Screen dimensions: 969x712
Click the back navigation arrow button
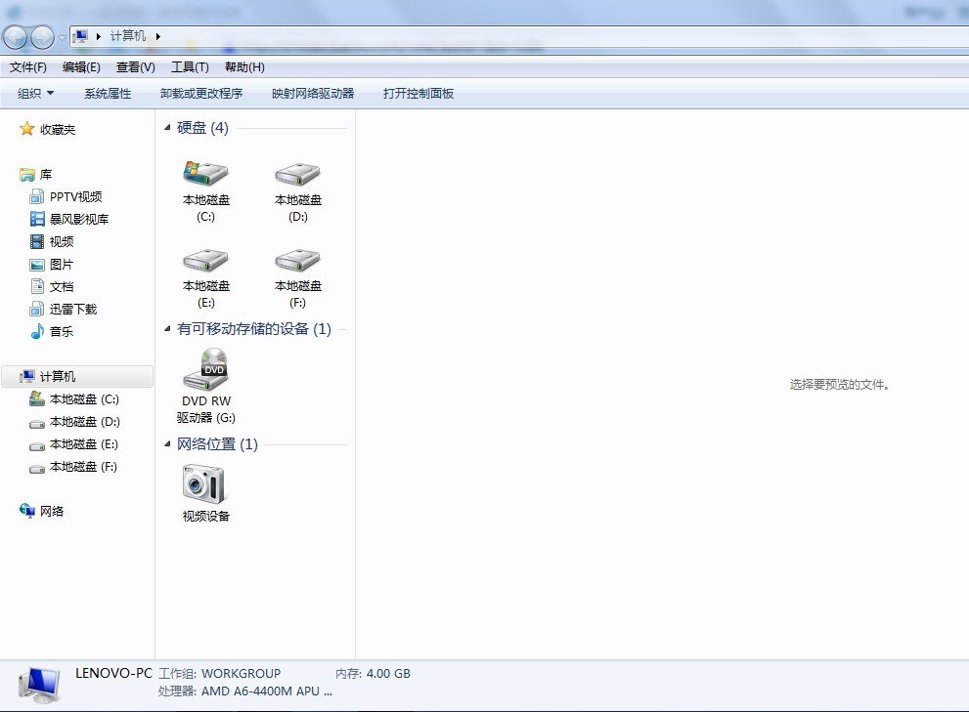[x=15, y=37]
